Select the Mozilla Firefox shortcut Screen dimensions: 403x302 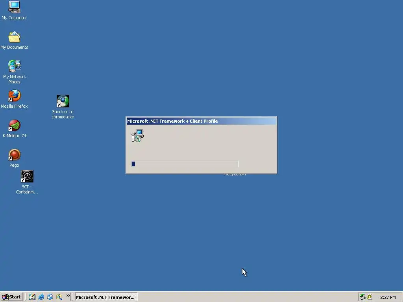tap(14, 96)
